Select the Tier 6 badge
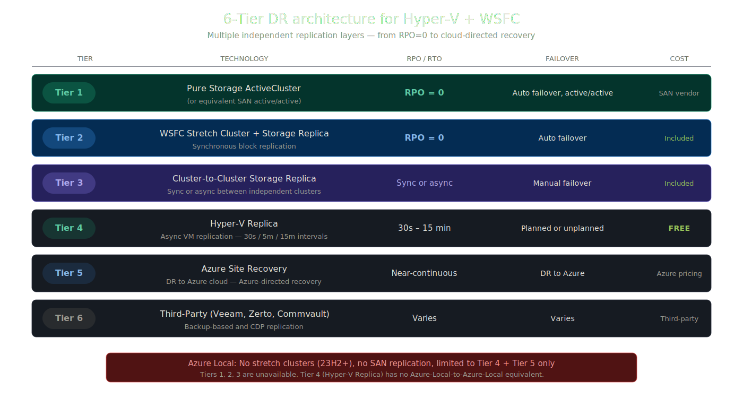Screen dimensions: 743x398 coord(69,318)
